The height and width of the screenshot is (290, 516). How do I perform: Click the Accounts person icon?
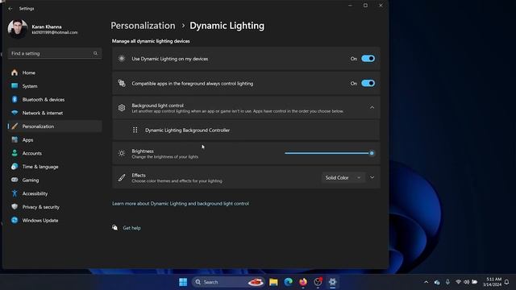tap(15, 153)
